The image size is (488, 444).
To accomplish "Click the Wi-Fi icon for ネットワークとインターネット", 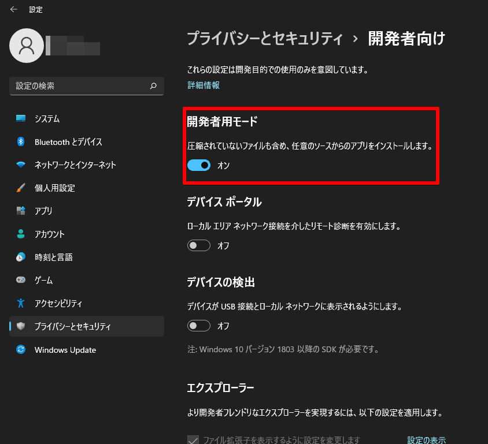I will pyautogui.click(x=21, y=165).
